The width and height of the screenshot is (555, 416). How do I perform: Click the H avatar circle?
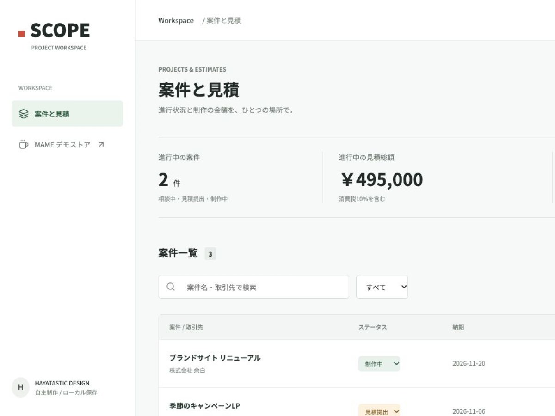coord(20,387)
